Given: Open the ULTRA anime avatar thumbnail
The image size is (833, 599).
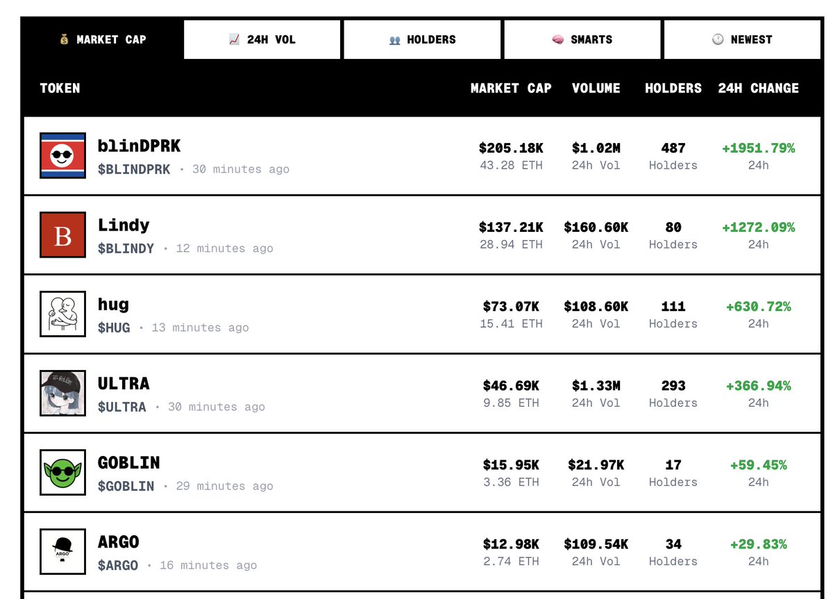Looking at the screenshot, I should [63, 393].
